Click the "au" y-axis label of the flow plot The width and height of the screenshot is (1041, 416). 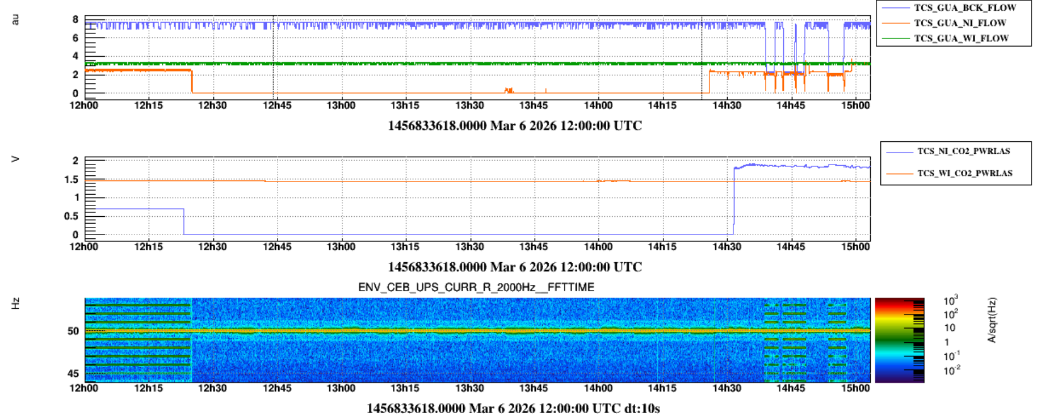coord(15,20)
